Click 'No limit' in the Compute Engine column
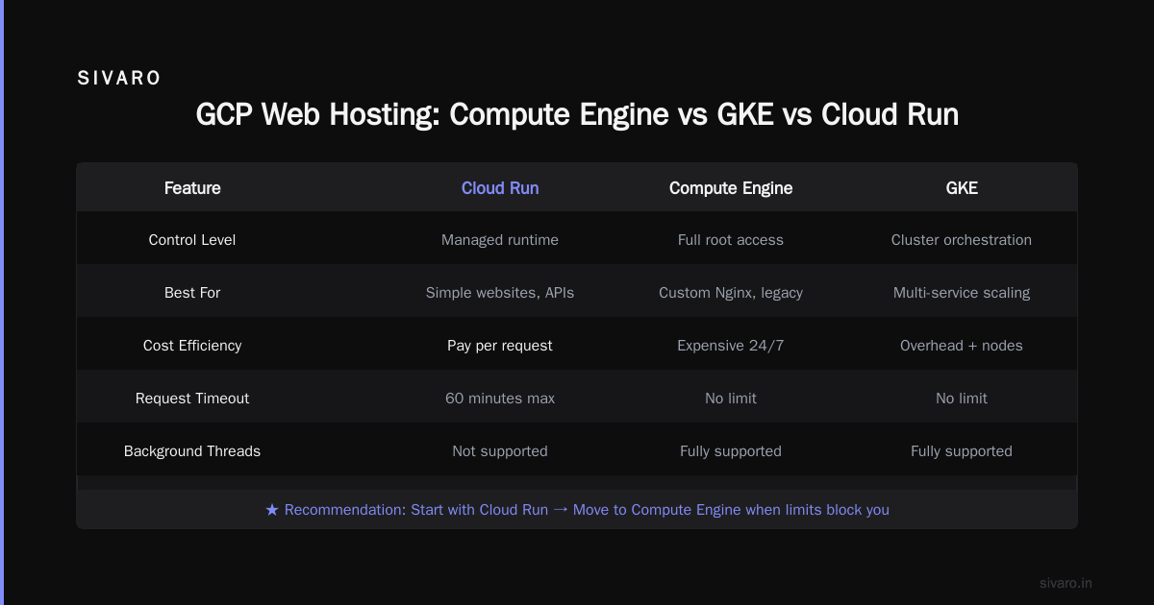 (731, 399)
